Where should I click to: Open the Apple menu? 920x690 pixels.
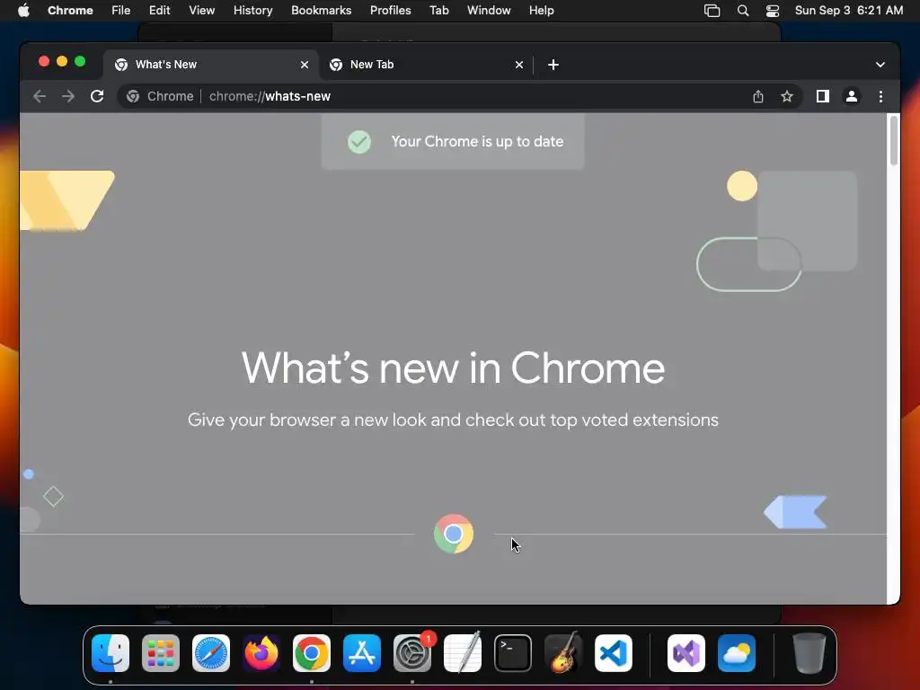pos(23,11)
